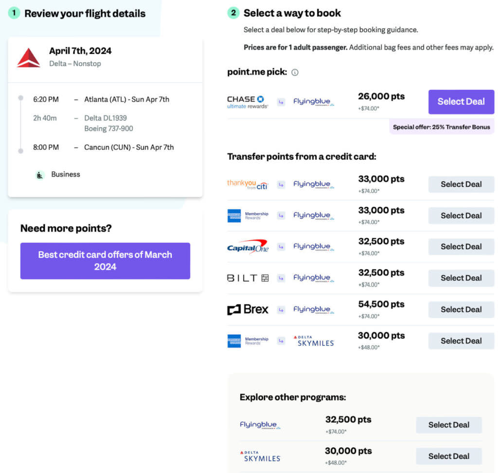Select Deal for the Chase 26,000 pts offer
The height and width of the screenshot is (473, 498).
461,101
